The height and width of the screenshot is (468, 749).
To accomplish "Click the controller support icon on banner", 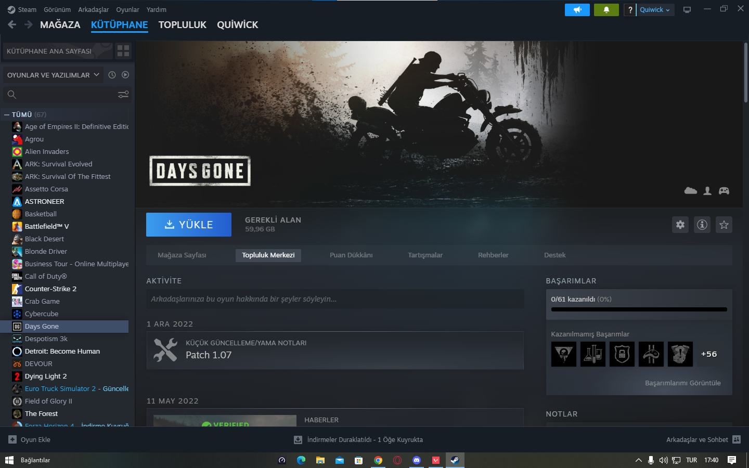I will (x=724, y=191).
